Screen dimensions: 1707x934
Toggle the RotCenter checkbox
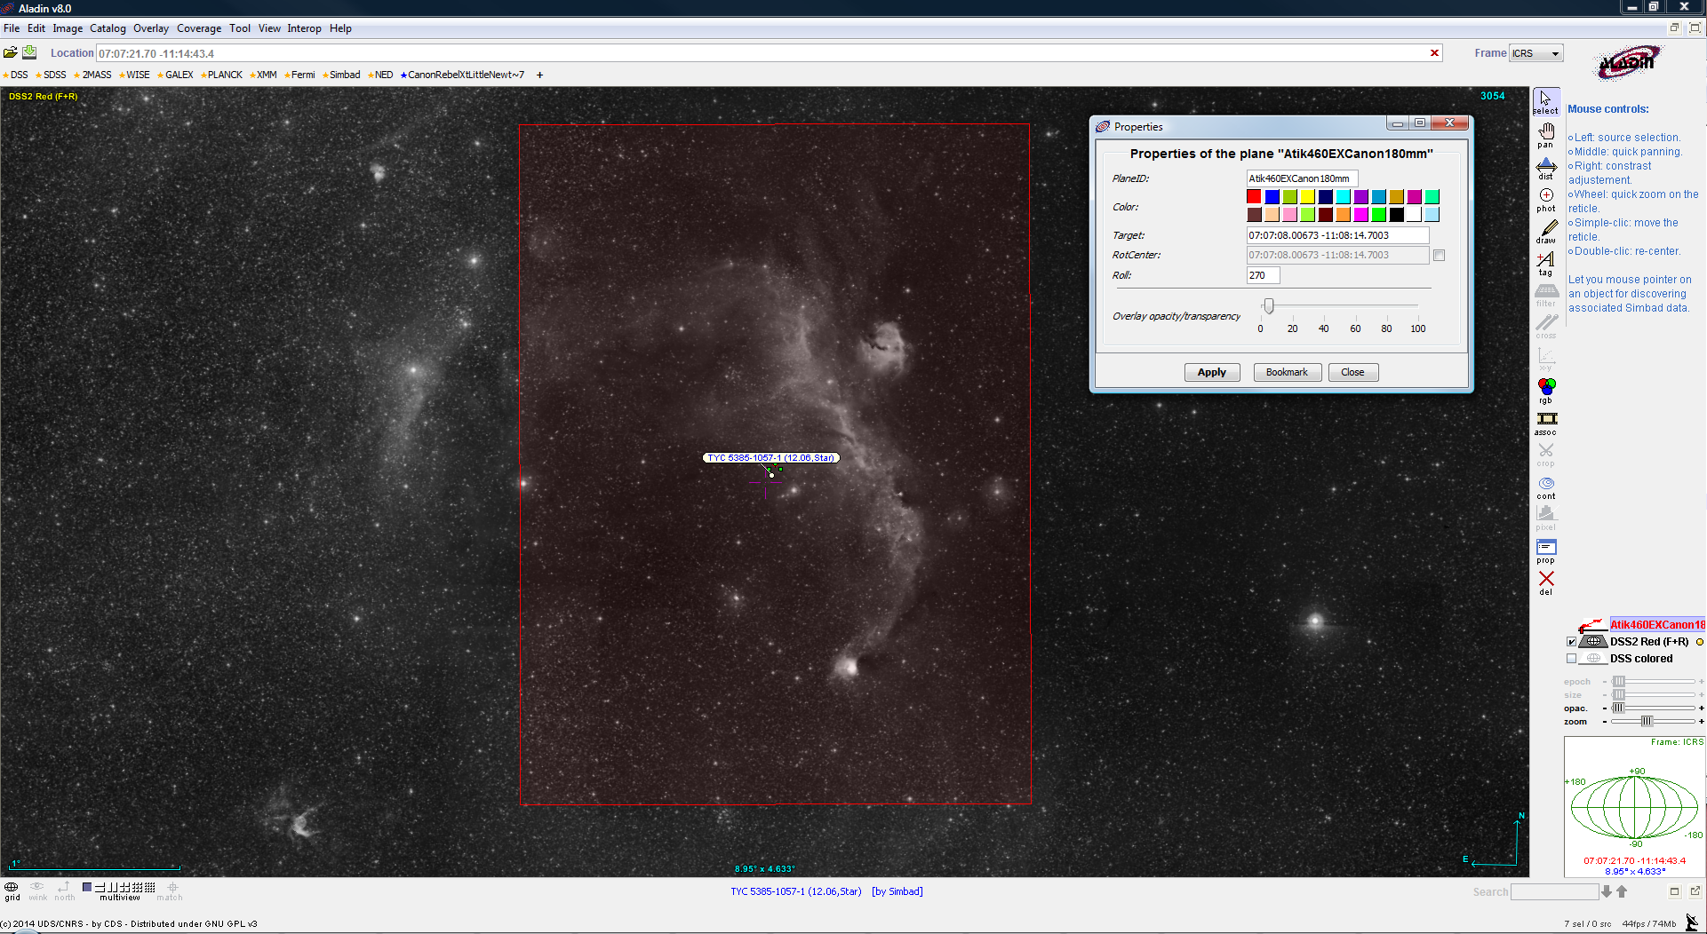pyautogui.click(x=1440, y=256)
